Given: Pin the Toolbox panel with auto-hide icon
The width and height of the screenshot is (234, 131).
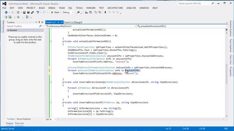Looking at the screenshot, I should click(x=39, y=22).
